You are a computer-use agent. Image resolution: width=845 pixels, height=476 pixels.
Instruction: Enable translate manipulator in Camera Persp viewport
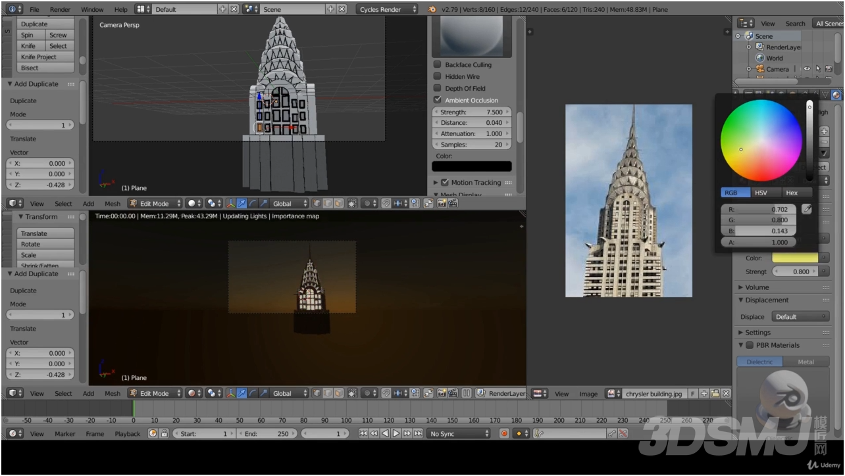tap(241, 204)
